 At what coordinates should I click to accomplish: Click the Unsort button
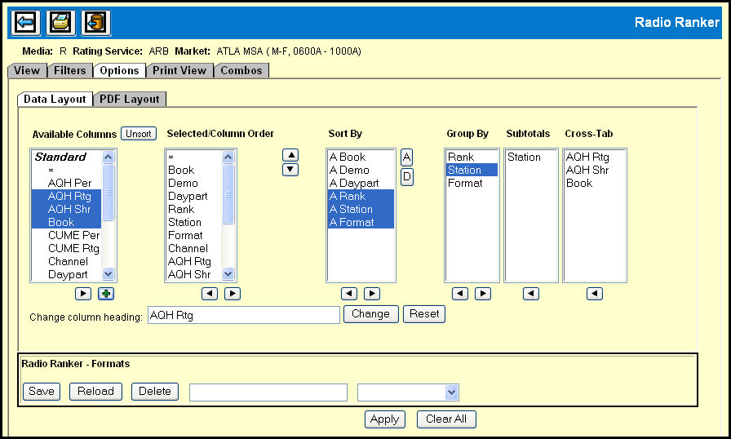tap(139, 134)
